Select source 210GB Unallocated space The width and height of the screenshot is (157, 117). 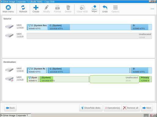point(89,36)
